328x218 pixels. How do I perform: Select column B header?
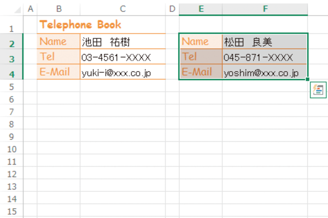(59, 9)
